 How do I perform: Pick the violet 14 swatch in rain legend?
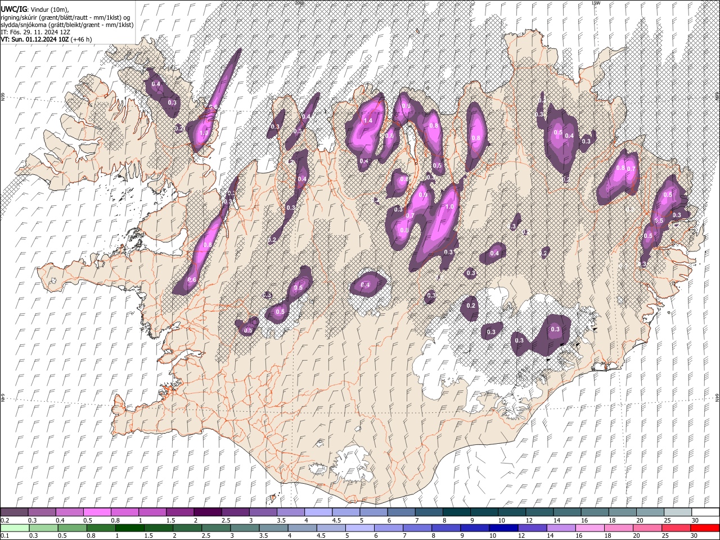point(561,528)
